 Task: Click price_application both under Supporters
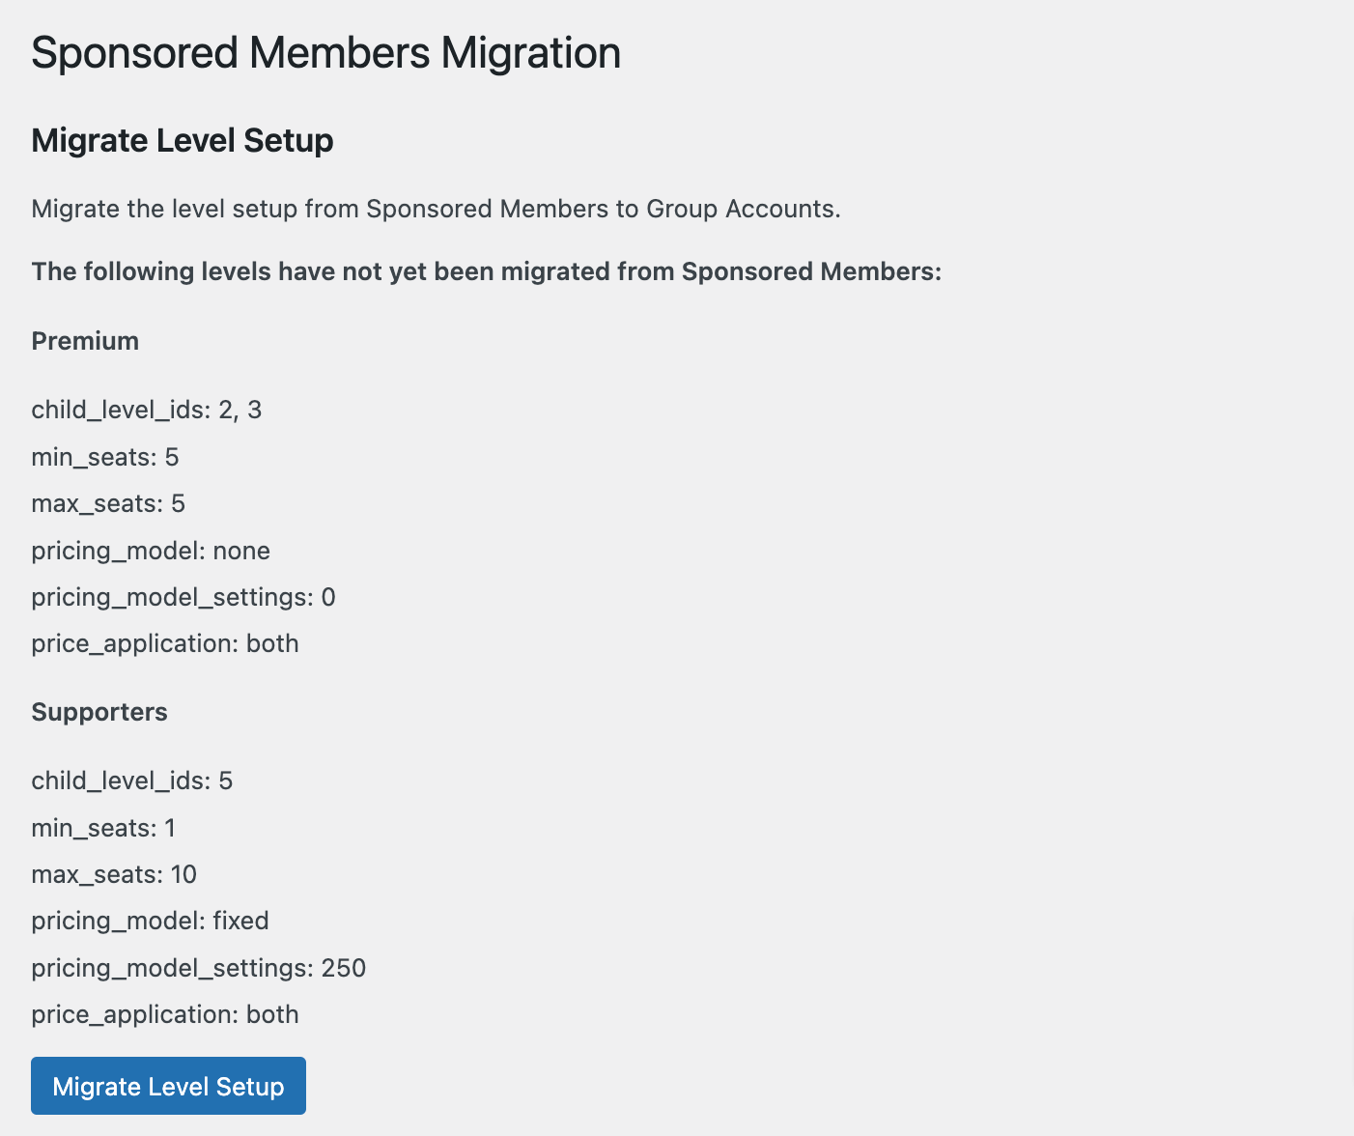click(x=164, y=1014)
